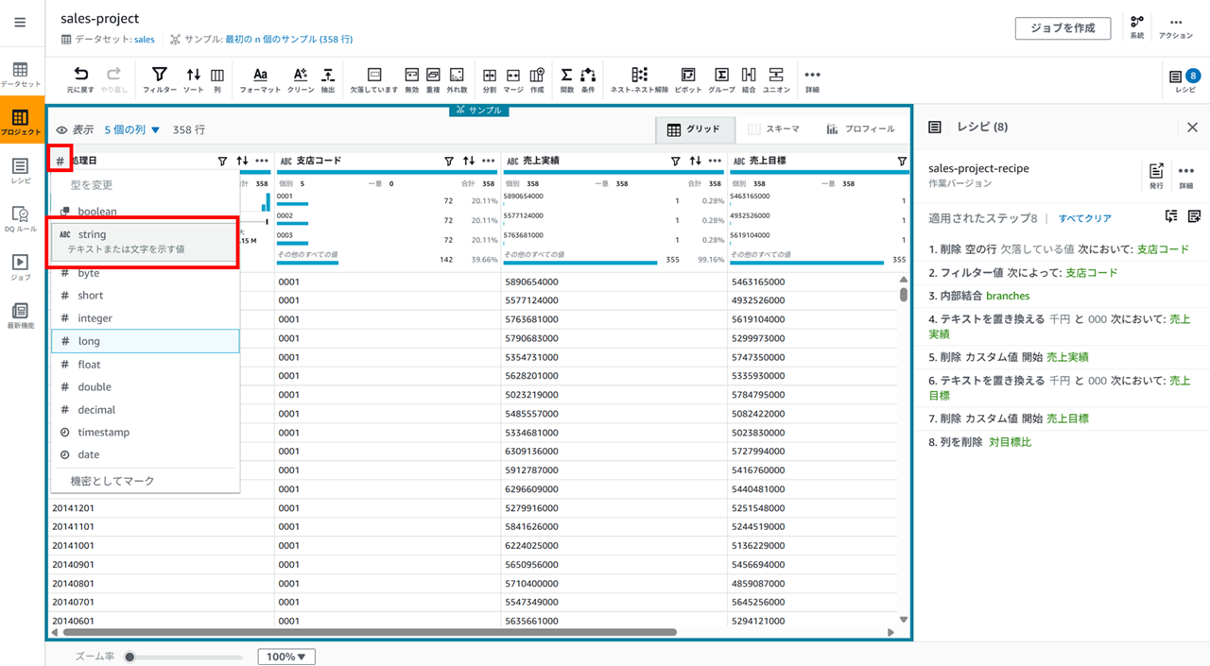Screen dimensions: 1210x666
Task: Open latest features in left sidebar
Action: pyautogui.click(x=20, y=316)
